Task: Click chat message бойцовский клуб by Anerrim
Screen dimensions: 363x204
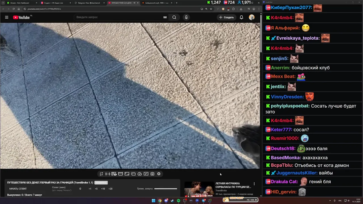Action: [311, 68]
